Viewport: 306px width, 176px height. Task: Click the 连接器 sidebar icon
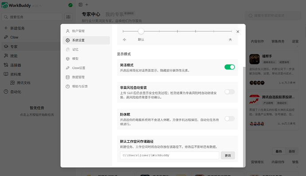(6, 65)
